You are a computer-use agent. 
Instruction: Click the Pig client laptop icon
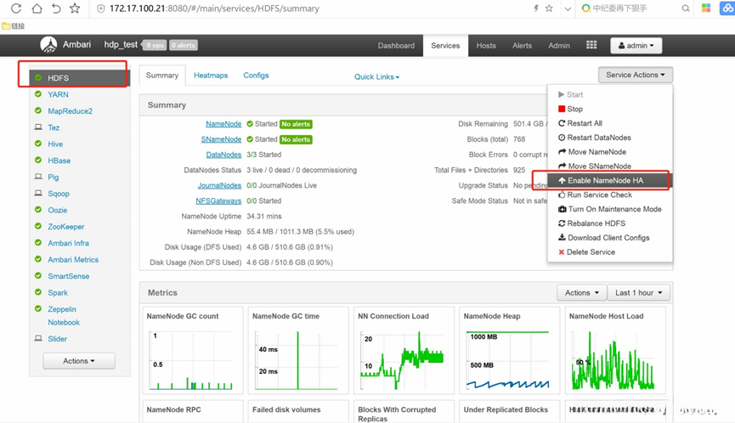click(x=38, y=177)
